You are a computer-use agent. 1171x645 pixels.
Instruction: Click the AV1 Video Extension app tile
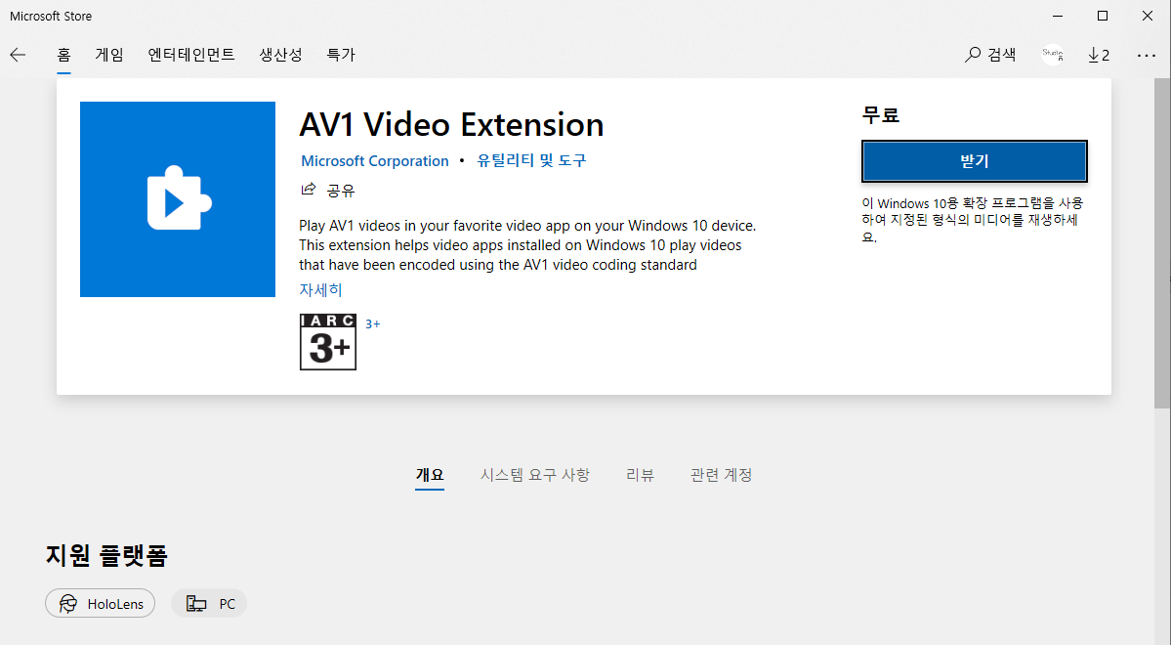click(178, 199)
